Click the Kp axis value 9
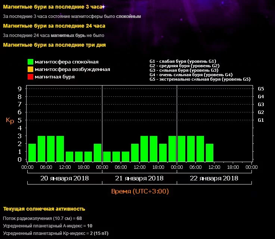The height and width of the screenshot is (239, 275). [20, 89]
